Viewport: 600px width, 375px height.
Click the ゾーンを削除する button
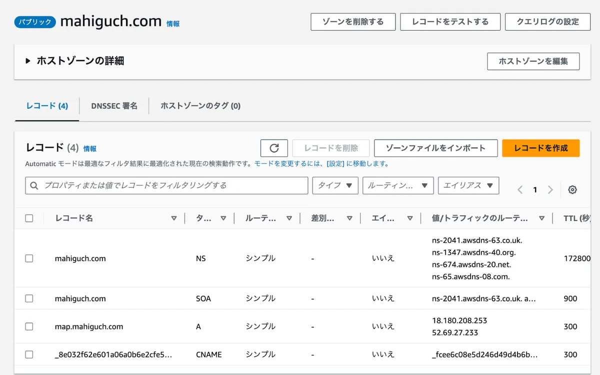coord(353,22)
